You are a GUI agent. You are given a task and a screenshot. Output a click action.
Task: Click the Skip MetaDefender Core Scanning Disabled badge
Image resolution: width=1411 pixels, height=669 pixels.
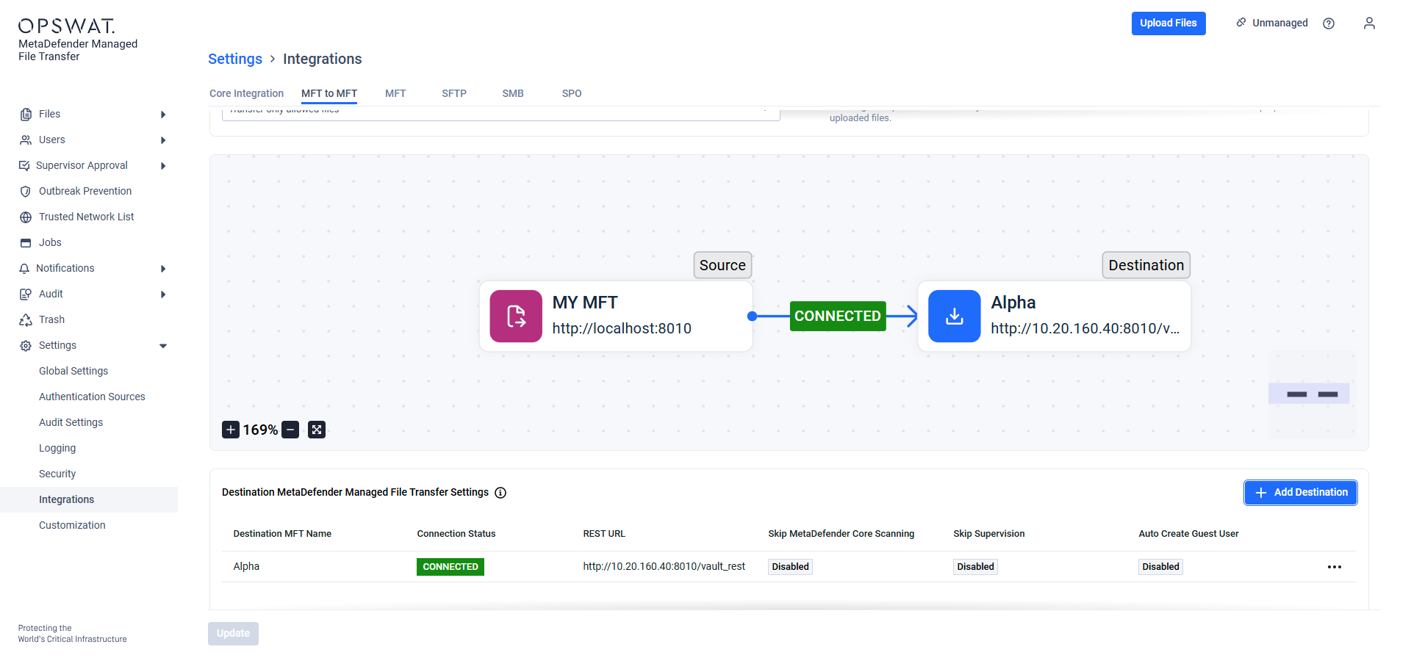point(791,567)
